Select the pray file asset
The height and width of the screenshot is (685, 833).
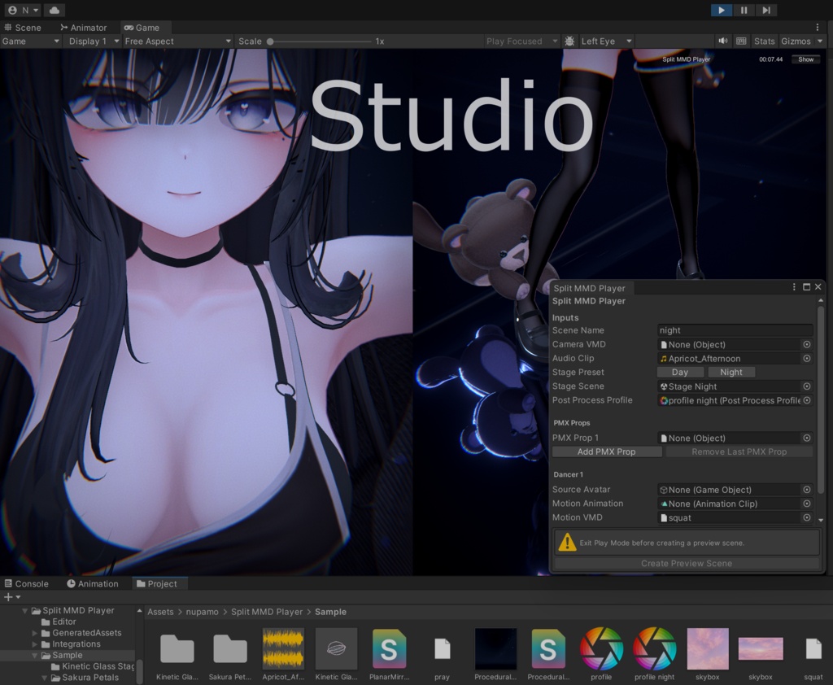pos(442,648)
